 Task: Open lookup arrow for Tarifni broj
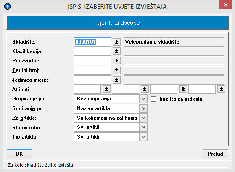116,70
